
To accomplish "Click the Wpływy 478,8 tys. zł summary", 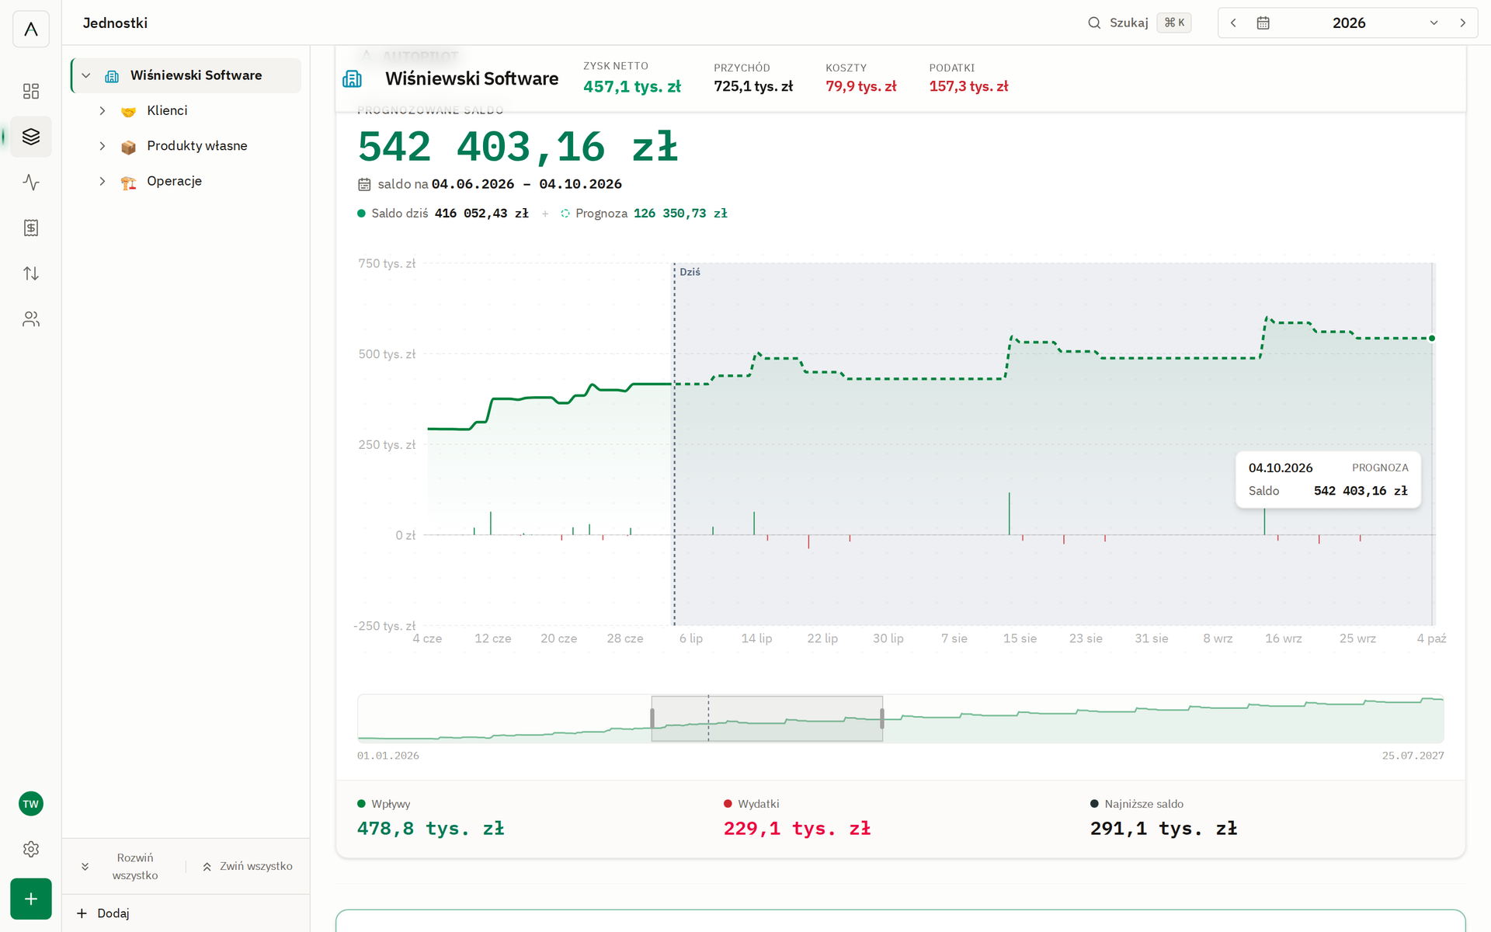I will point(431,818).
